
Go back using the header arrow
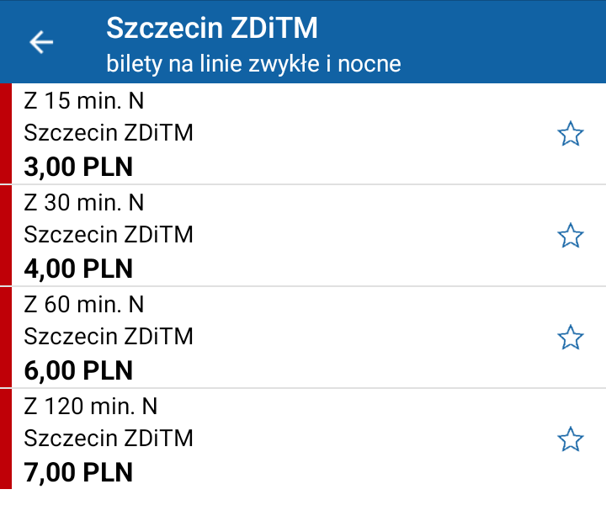point(41,42)
